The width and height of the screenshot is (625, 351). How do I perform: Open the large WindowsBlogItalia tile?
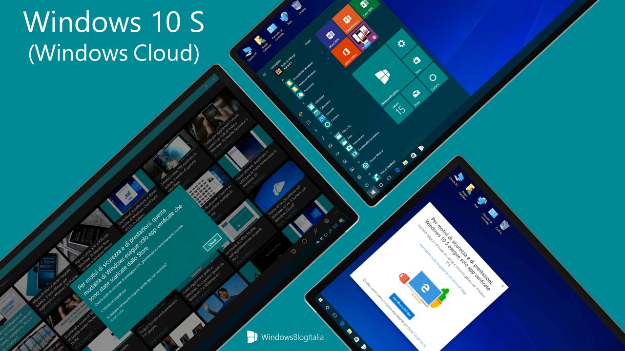pos(383,77)
